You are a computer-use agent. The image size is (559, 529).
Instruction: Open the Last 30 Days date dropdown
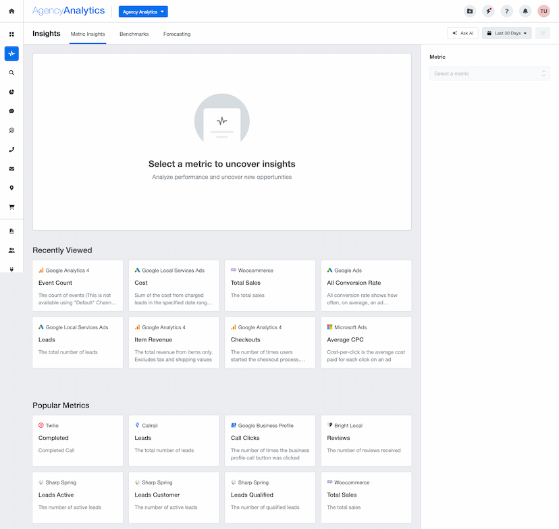506,33
